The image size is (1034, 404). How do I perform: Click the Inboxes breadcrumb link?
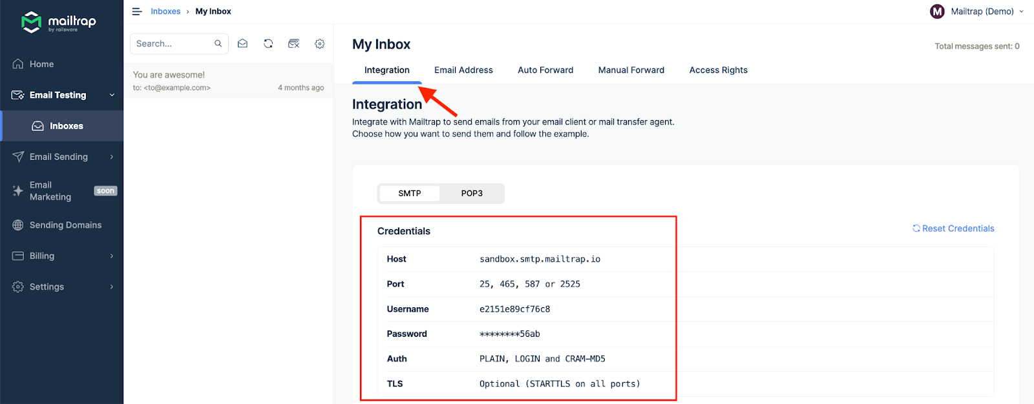tap(165, 12)
